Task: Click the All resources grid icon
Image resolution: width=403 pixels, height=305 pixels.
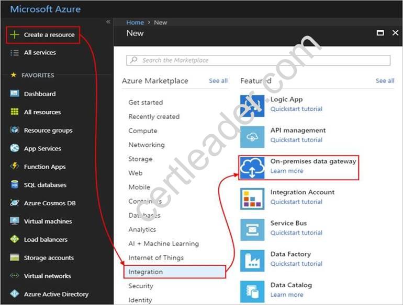Action: pos(15,112)
